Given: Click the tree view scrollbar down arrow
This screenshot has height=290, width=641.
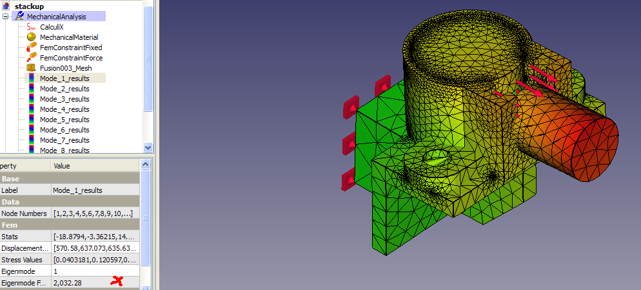Looking at the screenshot, I should coord(148,147).
